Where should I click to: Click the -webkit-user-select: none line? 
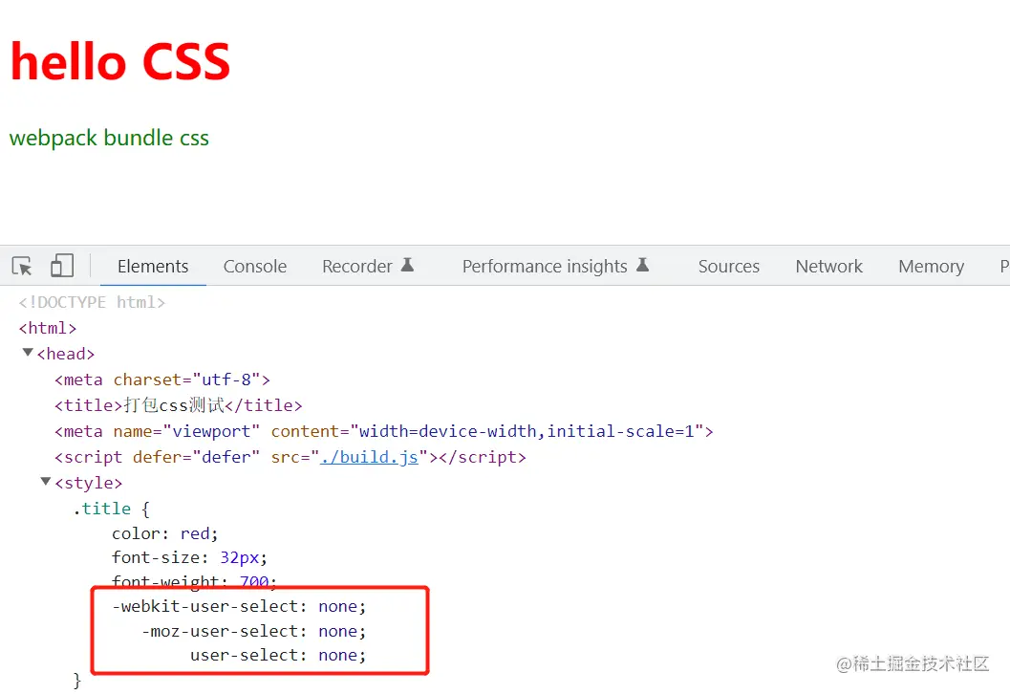tap(239, 606)
